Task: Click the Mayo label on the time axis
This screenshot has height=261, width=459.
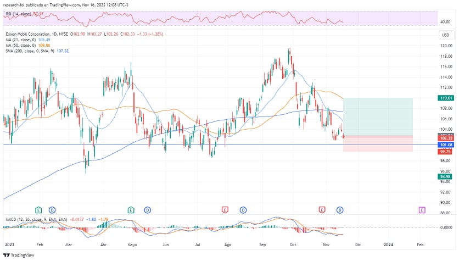Action: pyautogui.click(x=132, y=245)
